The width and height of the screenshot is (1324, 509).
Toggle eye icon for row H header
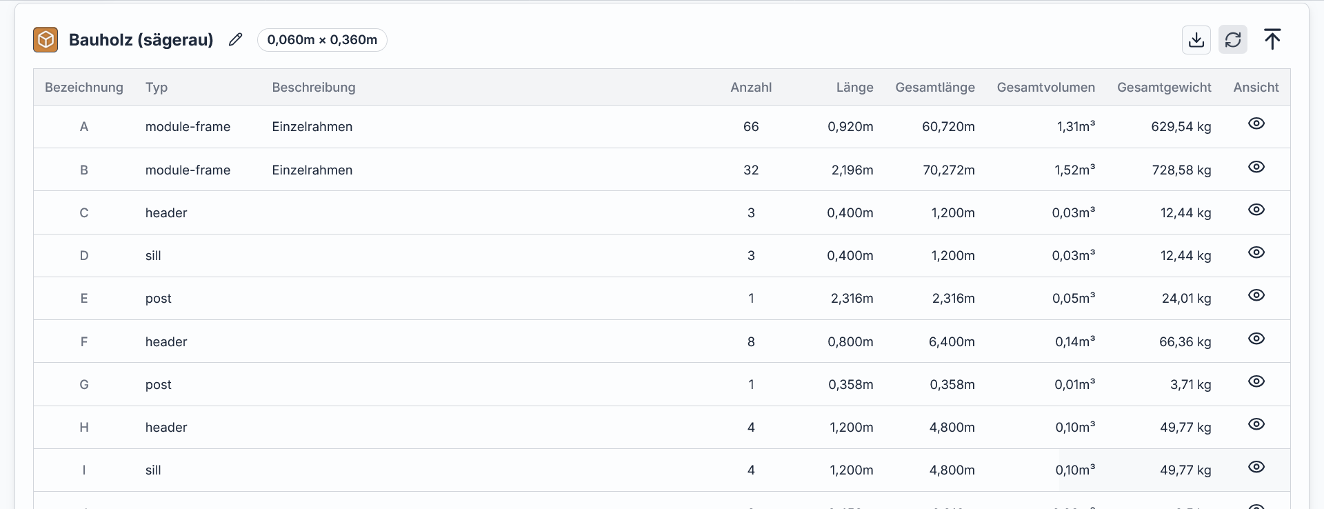[1256, 424]
